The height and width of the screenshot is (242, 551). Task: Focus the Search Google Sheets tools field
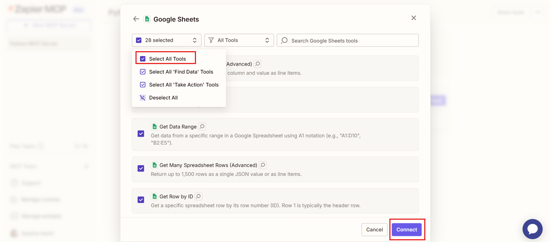tap(351, 41)
